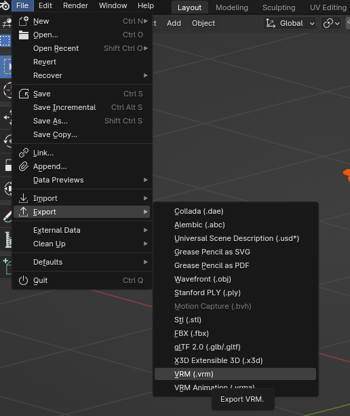This screenshot has height=416, width=350.
Task: Switch to the UV Editing workspace tab
Action: coord(328,7)
